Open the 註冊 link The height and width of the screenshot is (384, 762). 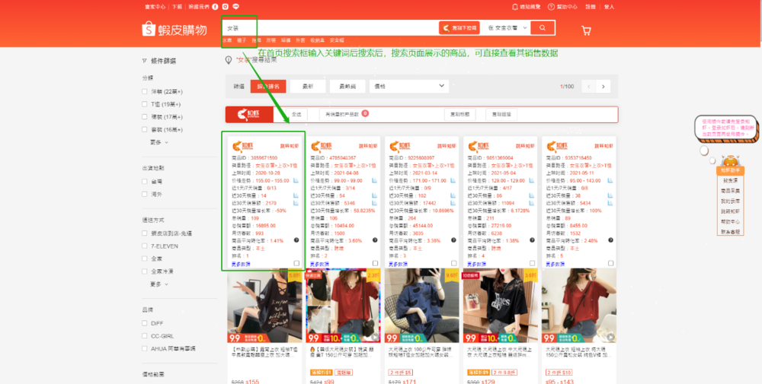point(590,7)
